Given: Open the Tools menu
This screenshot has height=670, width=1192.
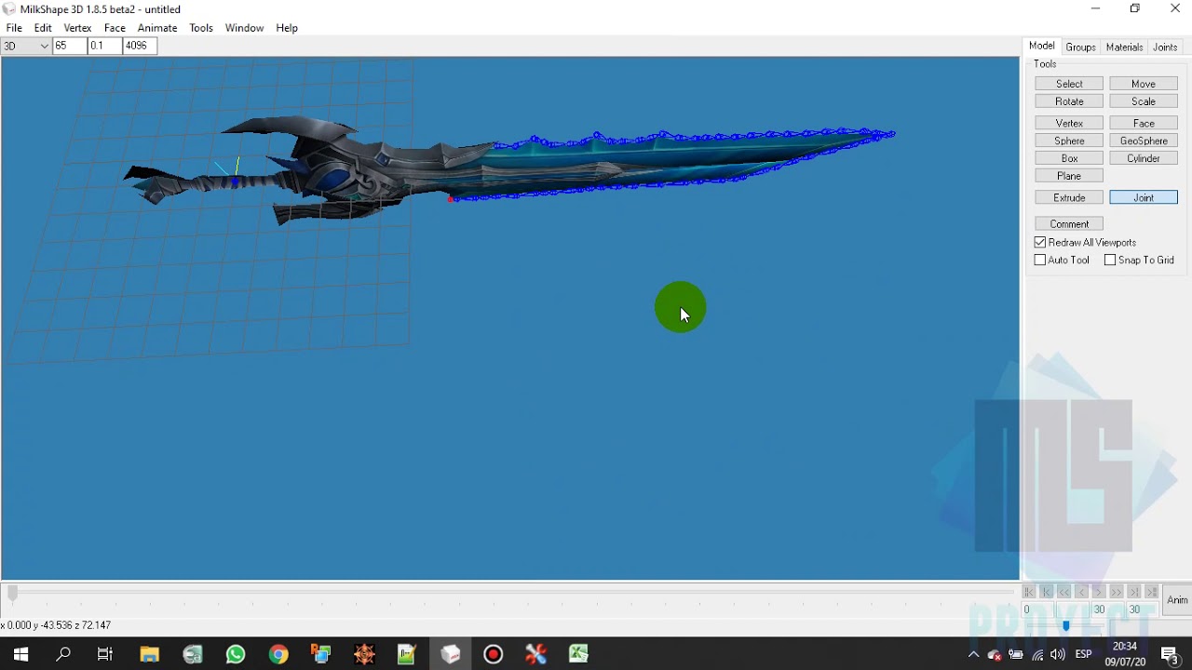Looking at the screenshot, I should click(201, 28).
